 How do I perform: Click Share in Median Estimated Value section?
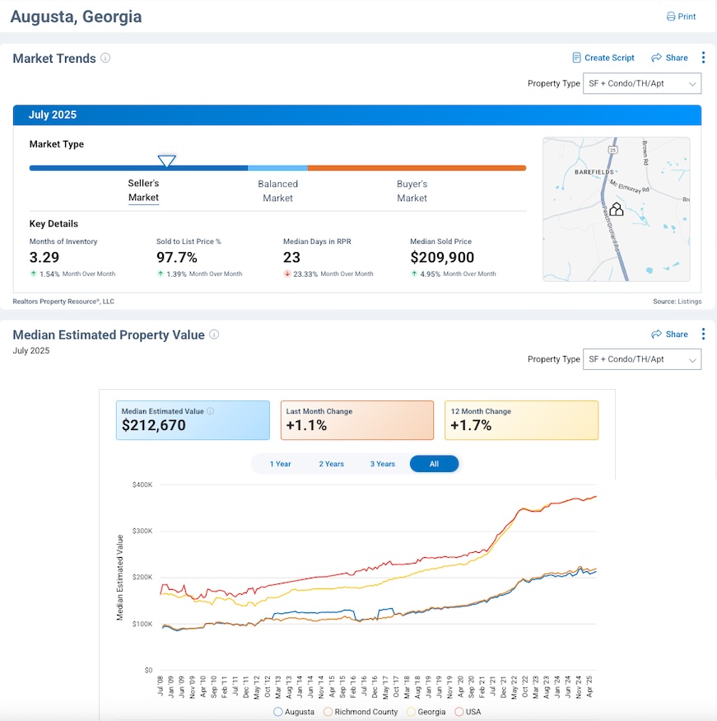pyautogui.click(x=669, y=334)
